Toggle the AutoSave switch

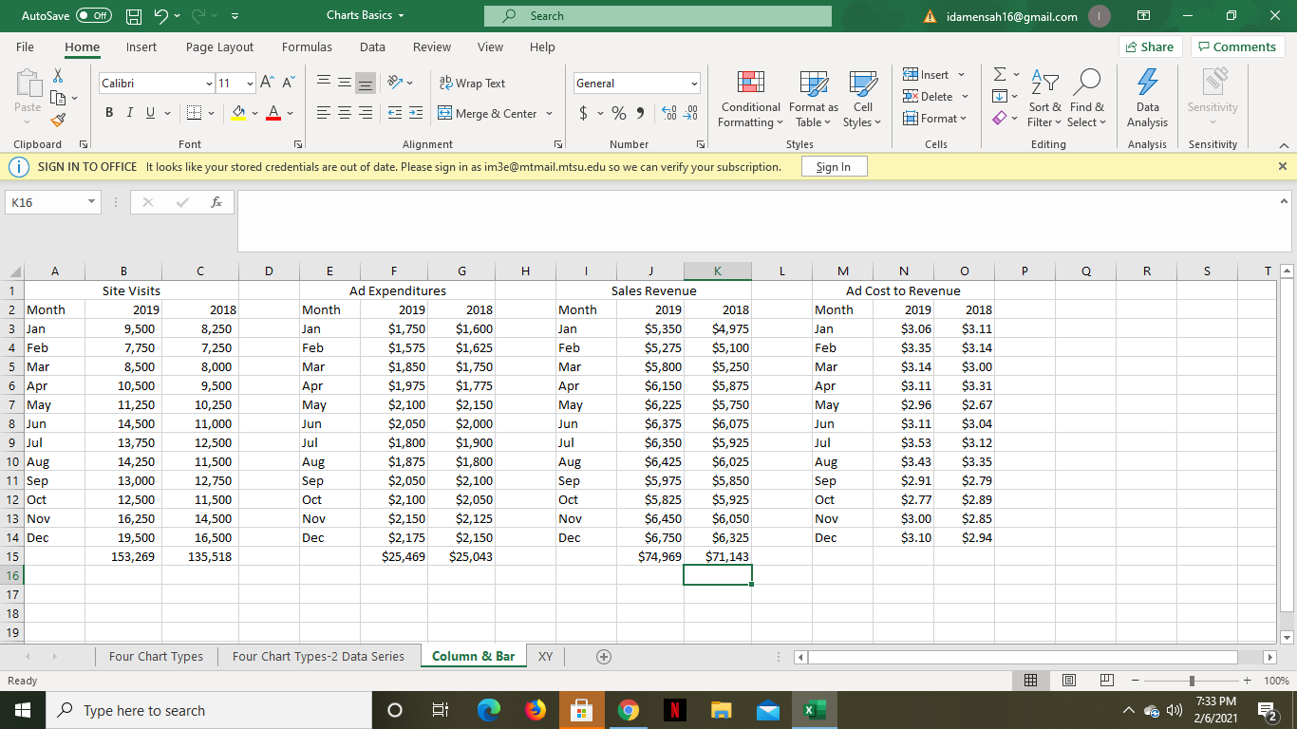(x=94, y=16)
